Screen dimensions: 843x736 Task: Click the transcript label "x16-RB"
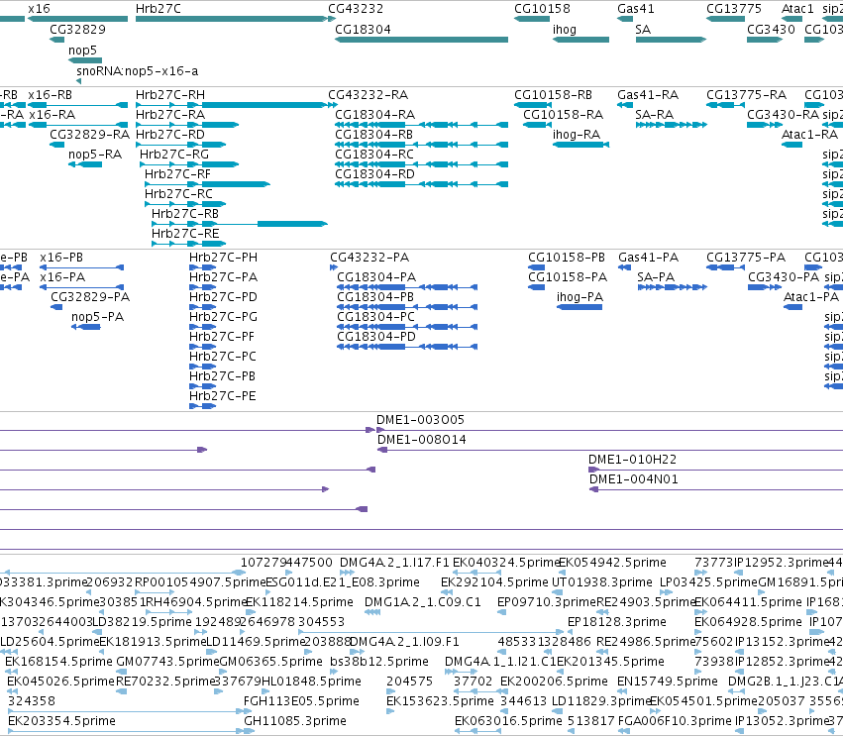50,95
